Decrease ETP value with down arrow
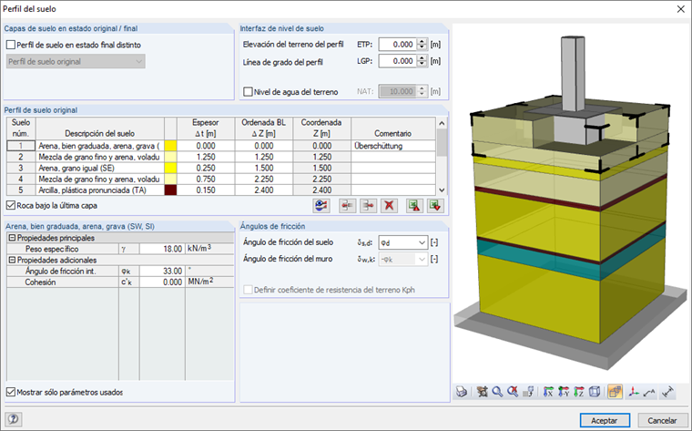The height and width of the screenshot is (431, 692). 422,47
